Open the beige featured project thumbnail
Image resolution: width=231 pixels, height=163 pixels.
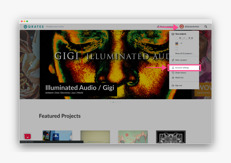click(95, 137)
